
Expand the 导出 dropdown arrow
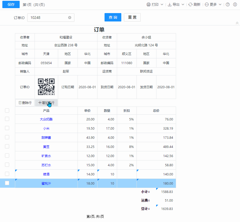[x=183, y=4]
